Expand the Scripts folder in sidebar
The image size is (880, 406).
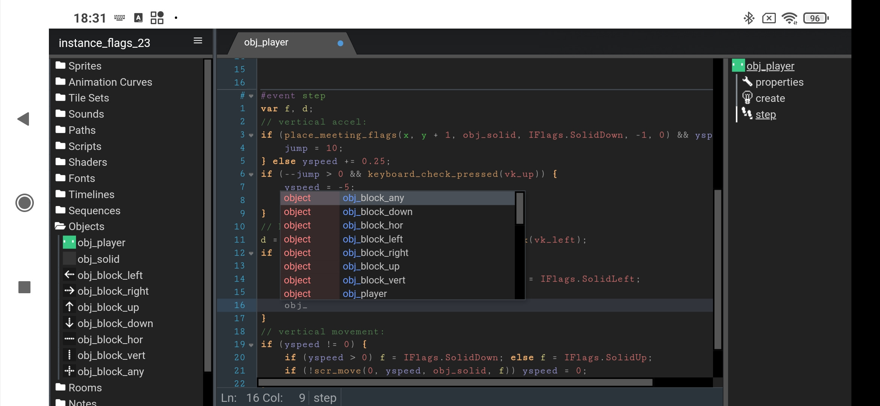coord(85,146)
